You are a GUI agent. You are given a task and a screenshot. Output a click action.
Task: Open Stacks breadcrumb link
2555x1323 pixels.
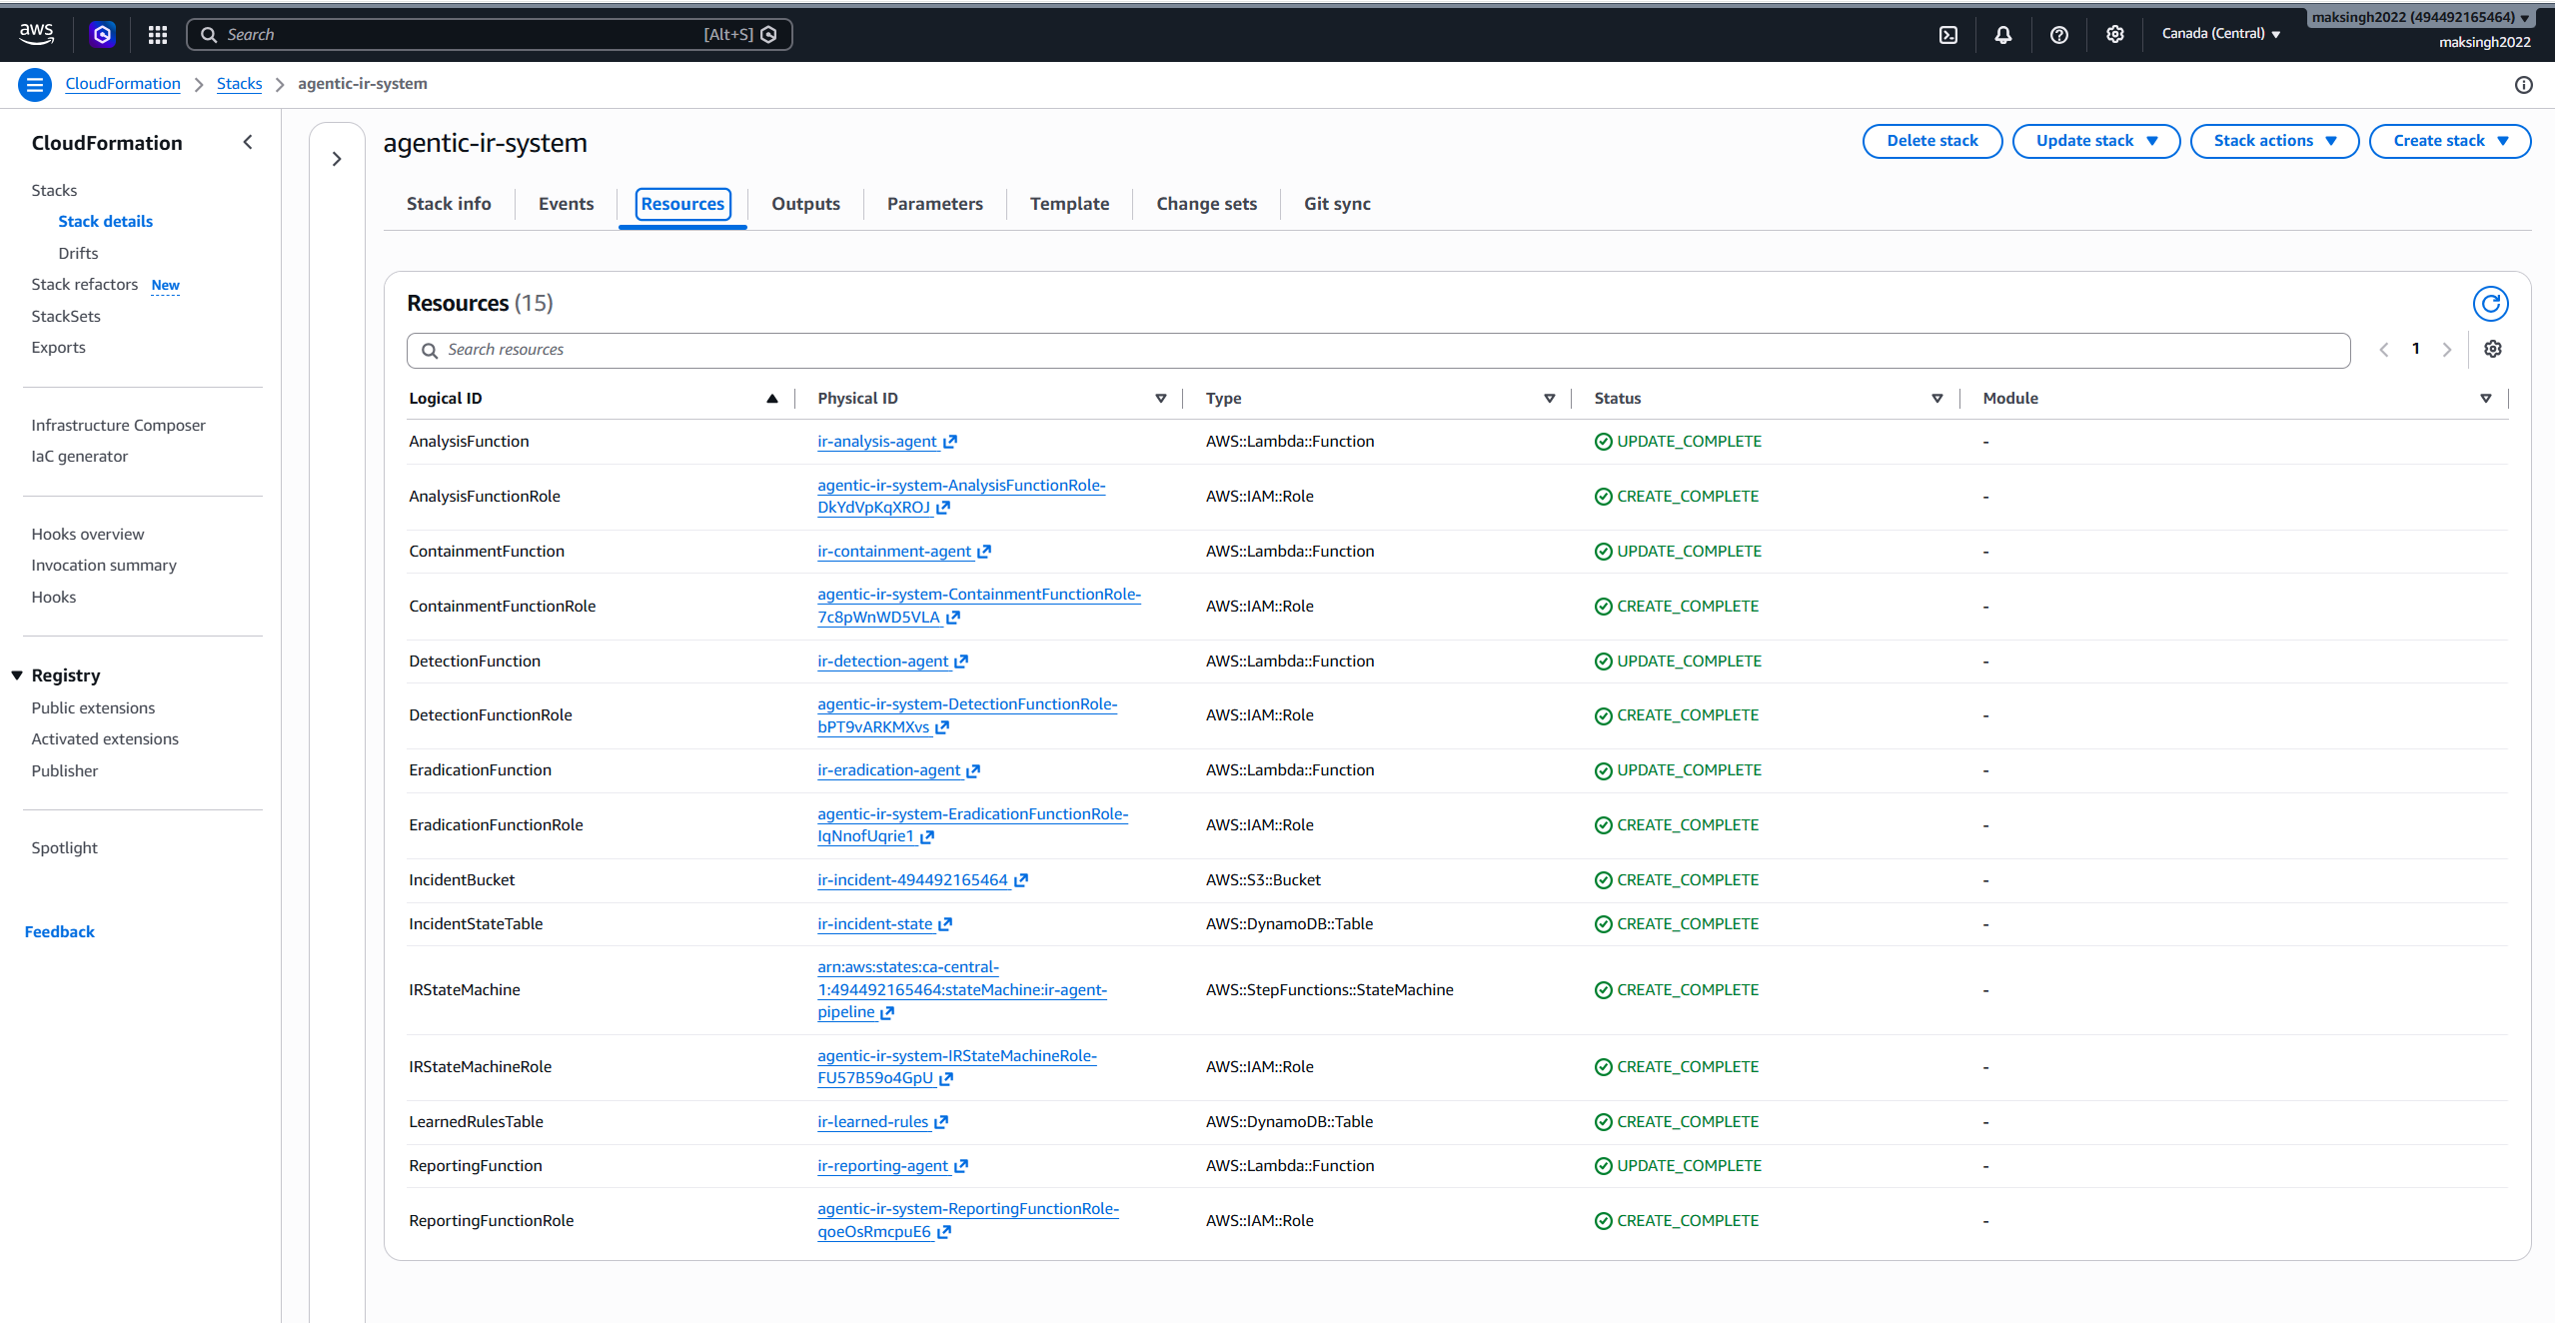click(239, 84)
